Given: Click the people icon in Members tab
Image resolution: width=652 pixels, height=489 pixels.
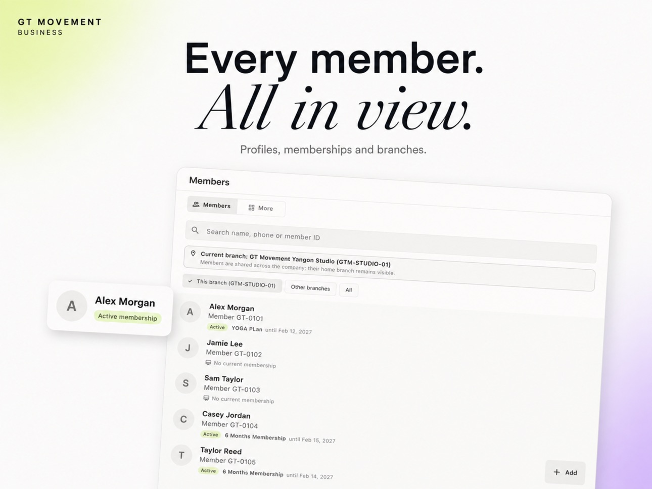Looking at the screenshot, I should pos(196,205).
